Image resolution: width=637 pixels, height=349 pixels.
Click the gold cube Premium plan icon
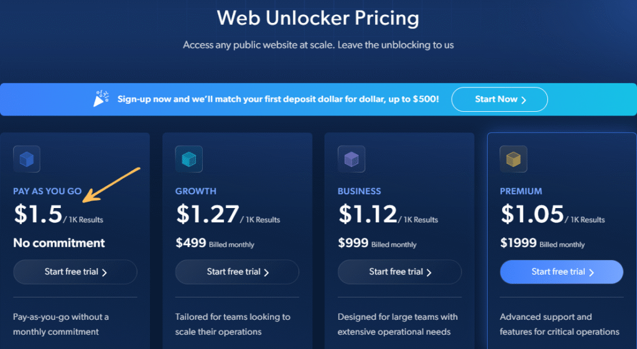513,159
